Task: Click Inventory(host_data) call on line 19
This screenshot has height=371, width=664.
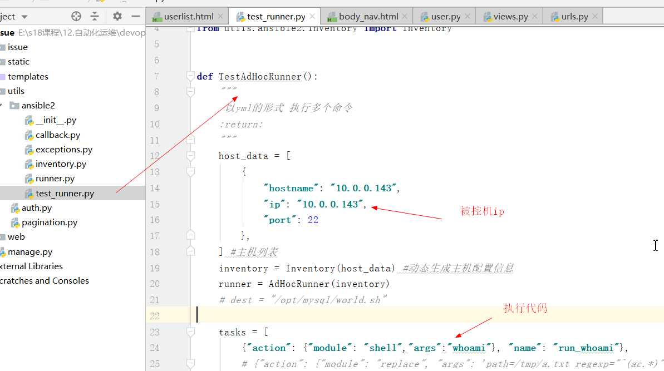Action: pos(340,268)
